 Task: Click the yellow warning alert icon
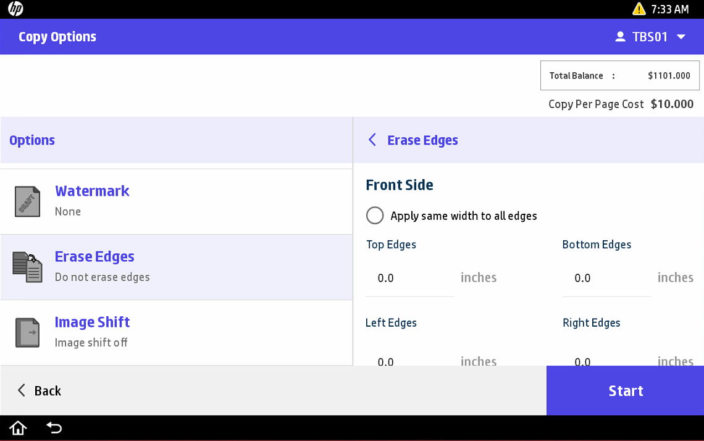pos(639,9)
